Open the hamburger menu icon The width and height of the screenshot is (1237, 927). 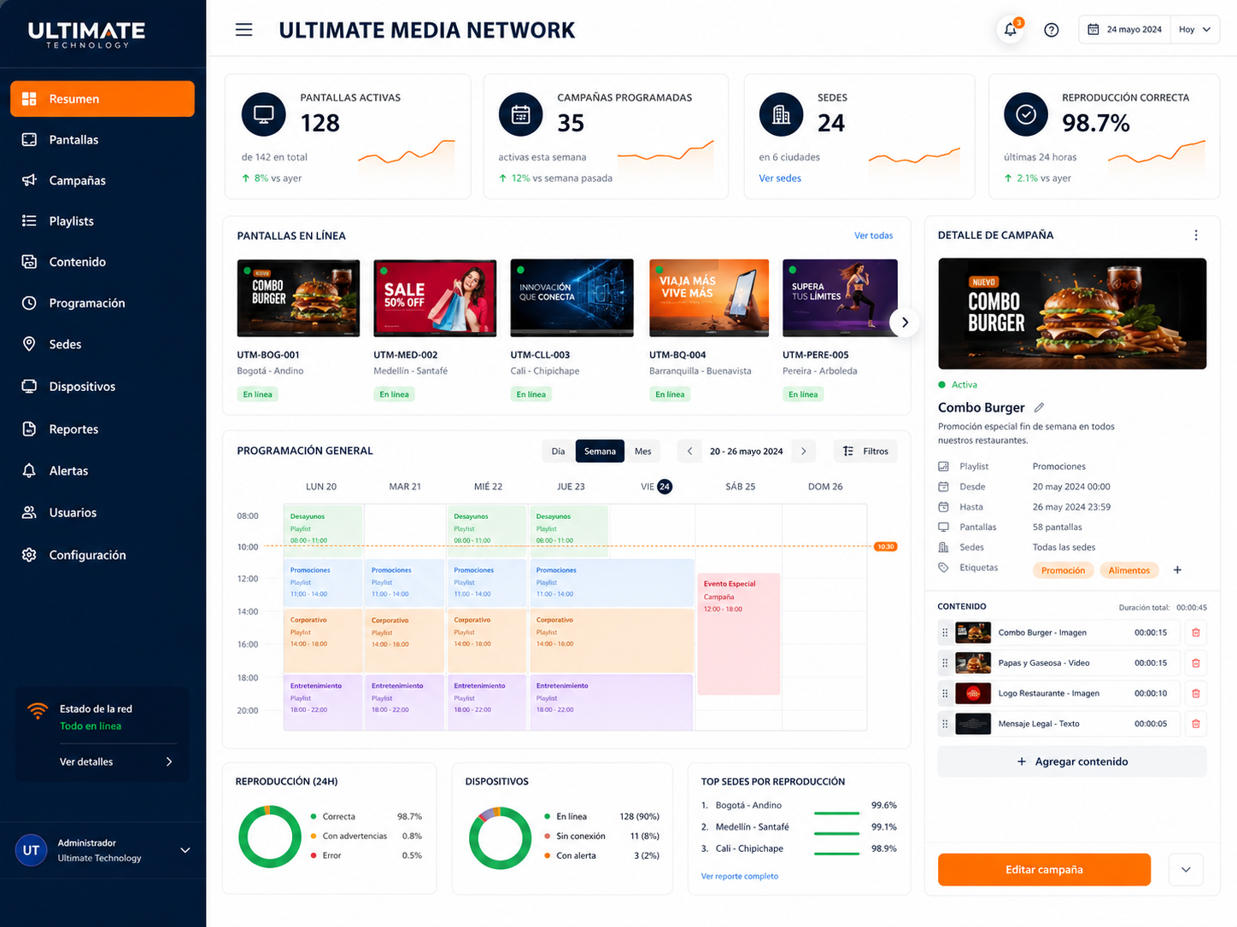pos(244,30)
